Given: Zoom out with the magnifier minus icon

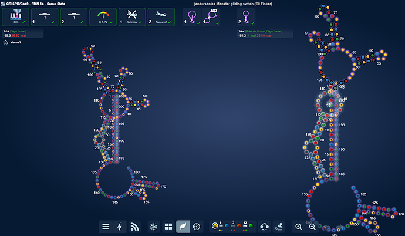Looking at the screenshot, I should [312, 227].
